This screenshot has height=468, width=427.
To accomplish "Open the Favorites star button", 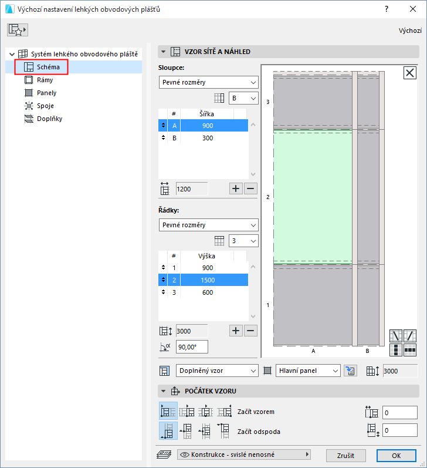I will click(x=17, y=30).
